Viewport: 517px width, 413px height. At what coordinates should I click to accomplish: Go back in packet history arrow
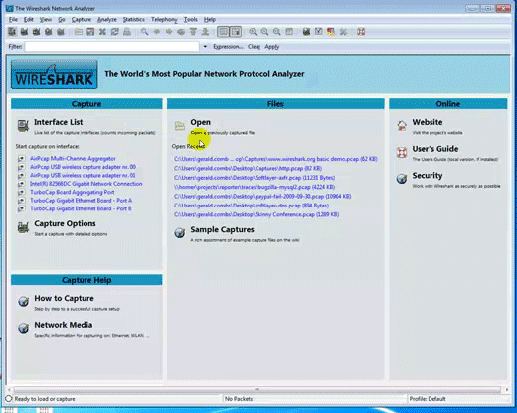[157, 32]
